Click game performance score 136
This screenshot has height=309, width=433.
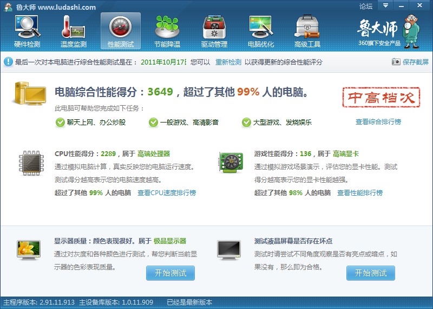(x=305, y=154)
